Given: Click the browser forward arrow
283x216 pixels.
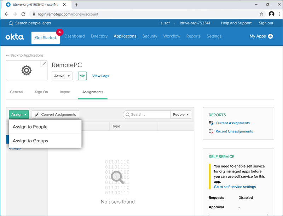Looking at the screenshot, I should point(15,14).
